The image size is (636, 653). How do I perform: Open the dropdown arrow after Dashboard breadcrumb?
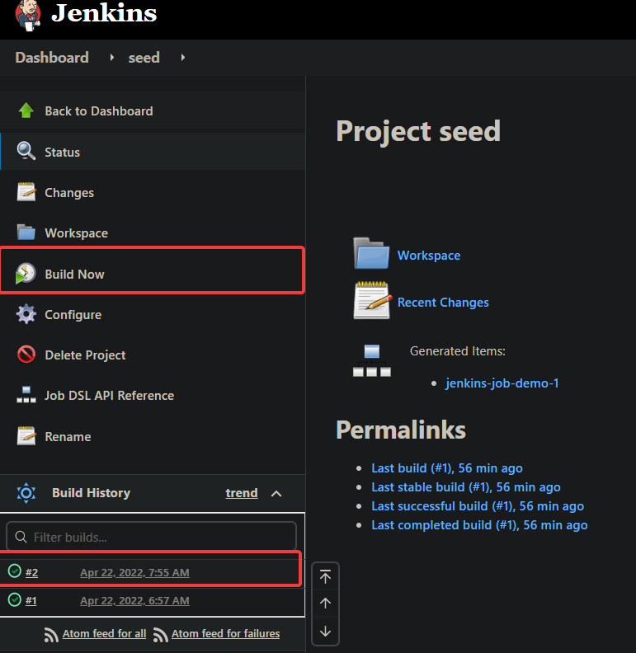[111, 58]
